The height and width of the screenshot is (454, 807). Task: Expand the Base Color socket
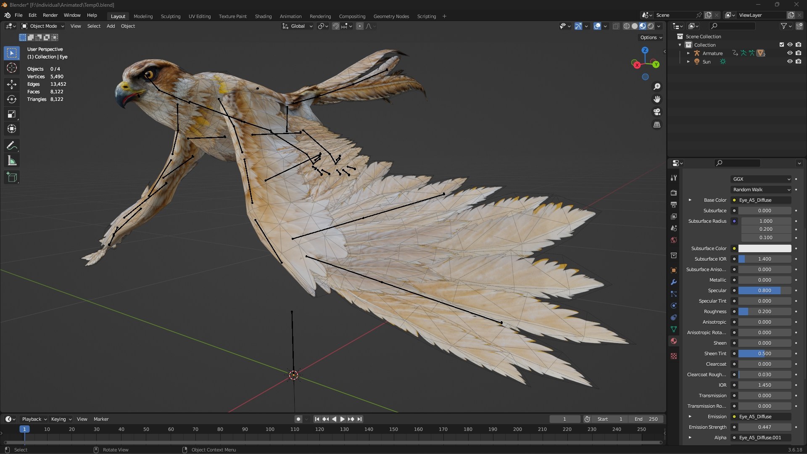(690, 200)
